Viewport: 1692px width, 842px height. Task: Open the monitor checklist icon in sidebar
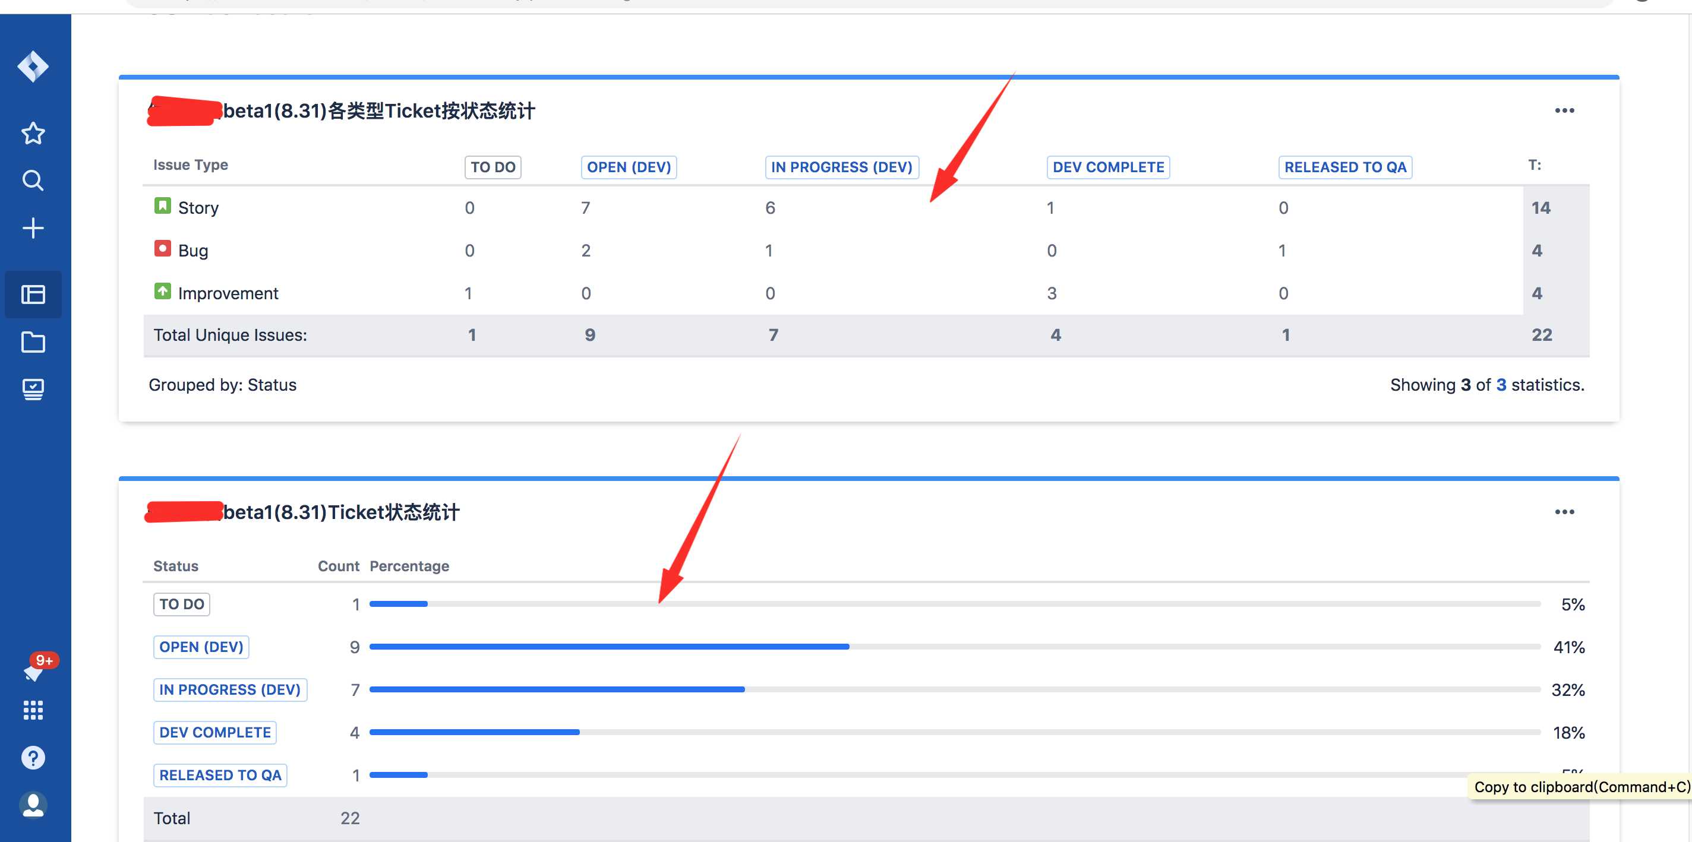33,390
